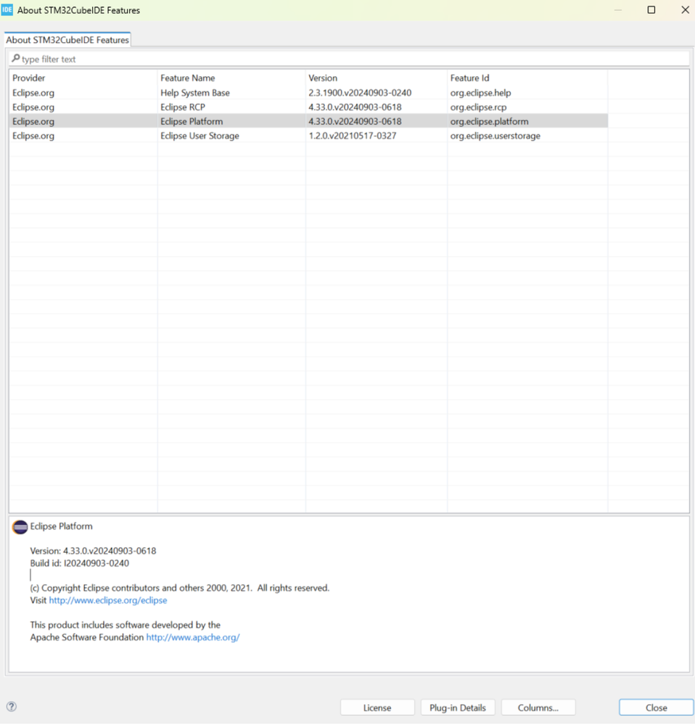Click the filter search magnifier icon

(16, 58)
